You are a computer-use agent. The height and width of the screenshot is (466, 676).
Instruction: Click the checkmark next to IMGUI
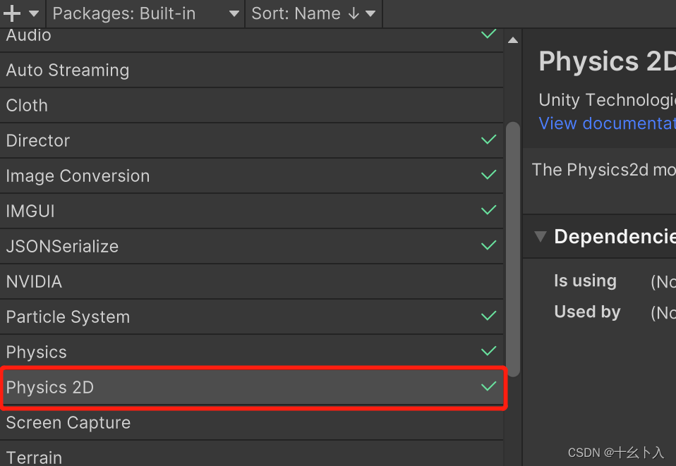tap(488, 210)
